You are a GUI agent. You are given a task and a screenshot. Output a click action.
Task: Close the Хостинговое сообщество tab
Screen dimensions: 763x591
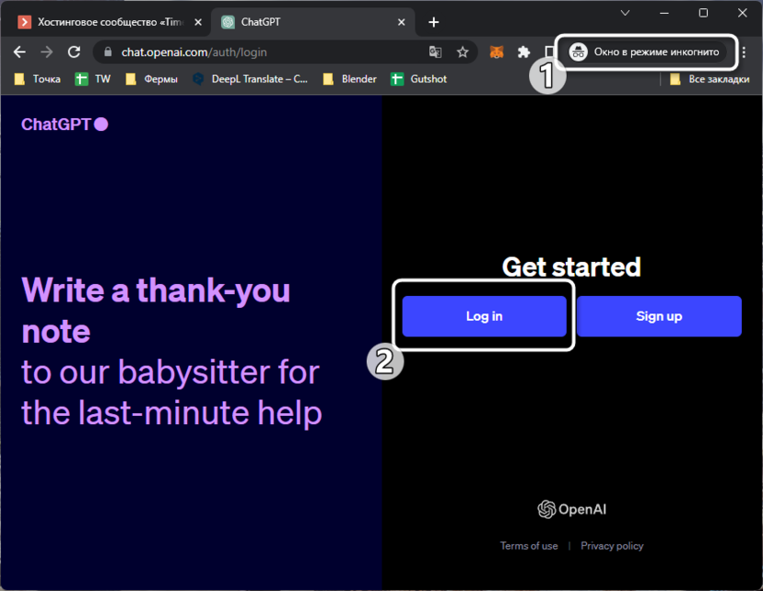click(x=198, y=22)
